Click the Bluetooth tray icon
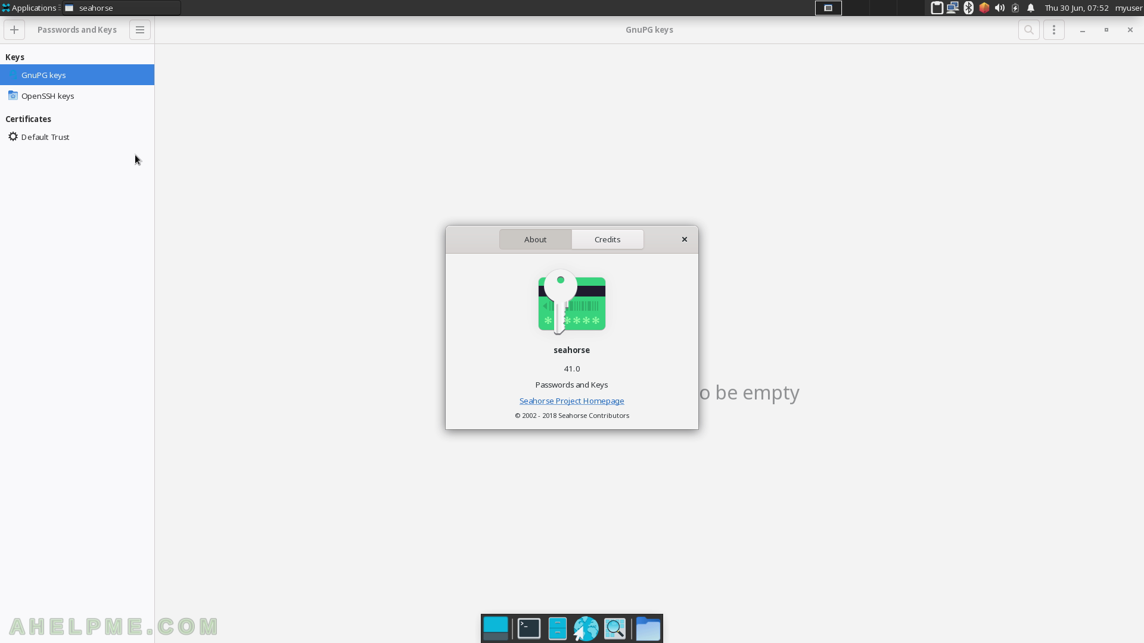1144x643 pixels. pos(968,8)
